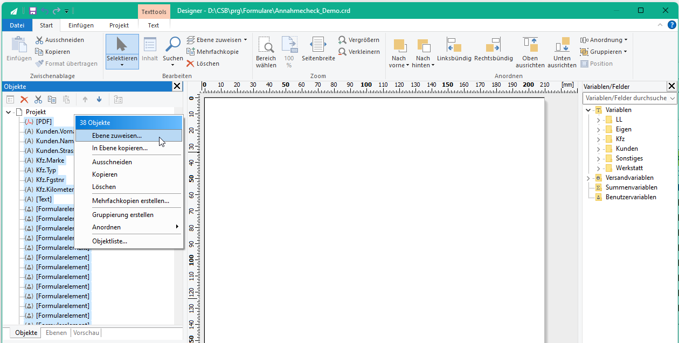Click Ausschneiden in the ribbon clipboard group
Viewport: 679px width, 343px height.
60,40
